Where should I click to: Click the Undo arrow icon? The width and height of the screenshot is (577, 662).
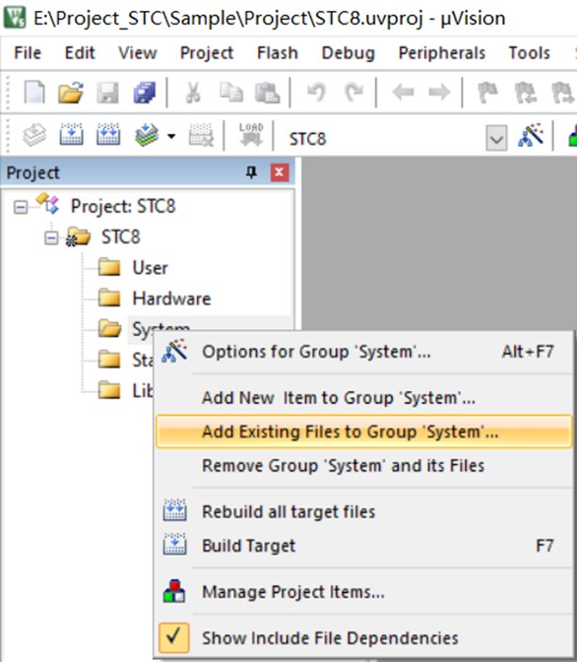pyautogui.click(x=317, y=92)
